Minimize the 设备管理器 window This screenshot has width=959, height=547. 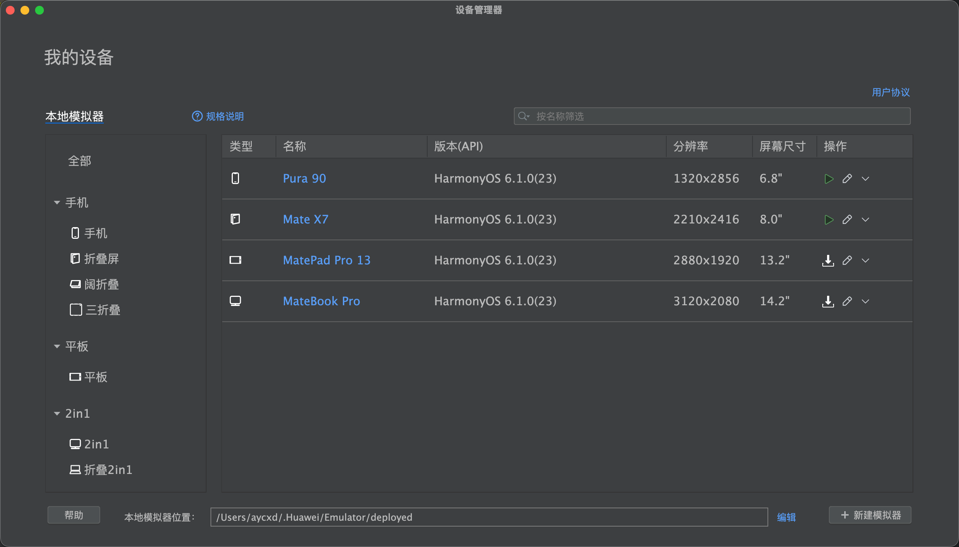click(25, 10)
